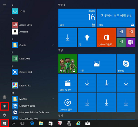Click the user account icon

(x=5, y=97)
